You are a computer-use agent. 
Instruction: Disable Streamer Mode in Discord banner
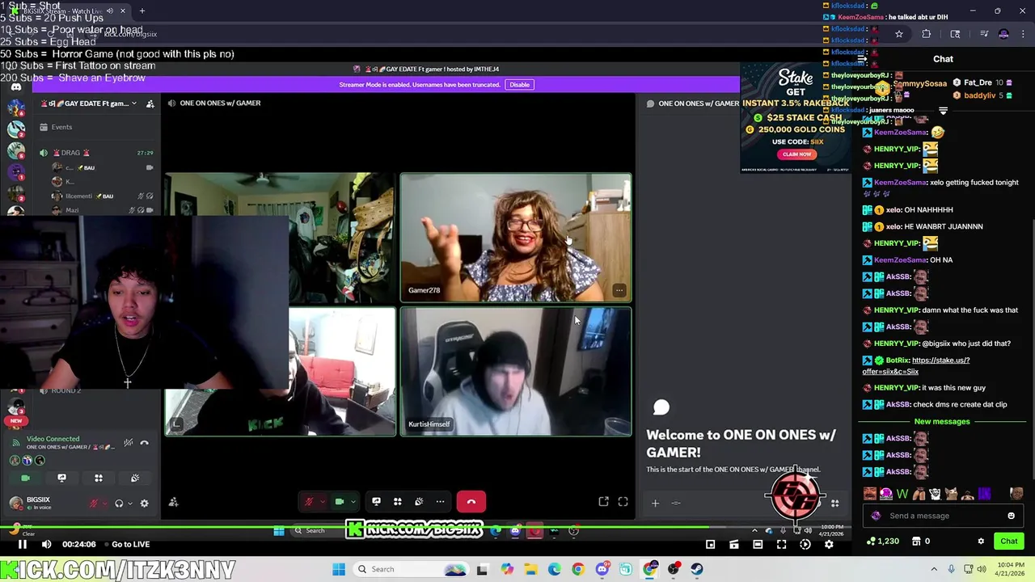point(519,84)
